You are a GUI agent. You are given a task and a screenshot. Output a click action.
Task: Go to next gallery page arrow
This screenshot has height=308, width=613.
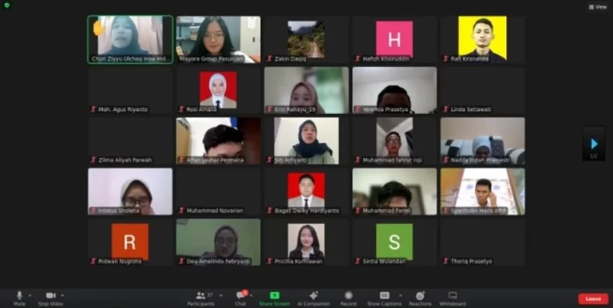tap(594, 144)
